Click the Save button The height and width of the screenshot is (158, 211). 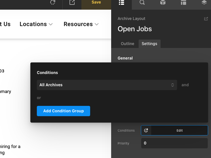coord(96,3)
